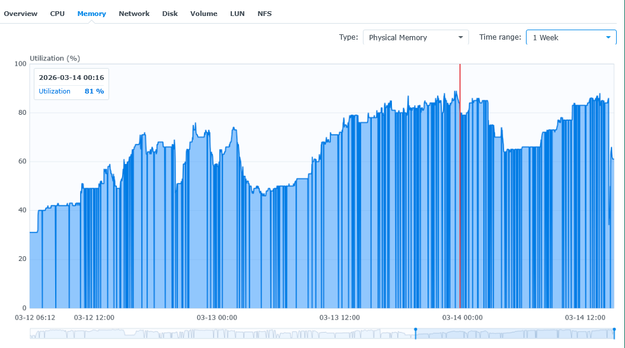Click the Utilization (%) axis title

[x=55, y=58]
